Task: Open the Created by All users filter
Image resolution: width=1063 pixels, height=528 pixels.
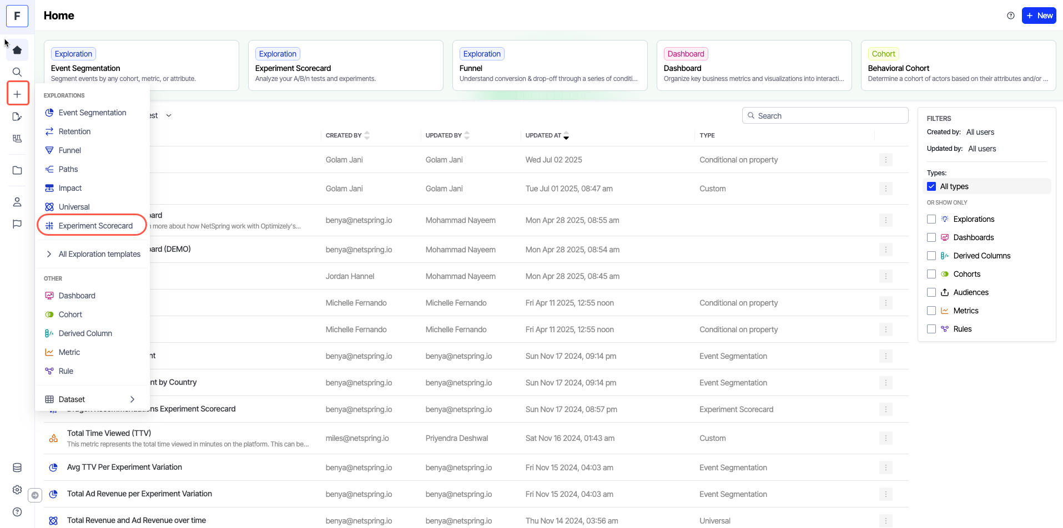Action: click(980, 132)
